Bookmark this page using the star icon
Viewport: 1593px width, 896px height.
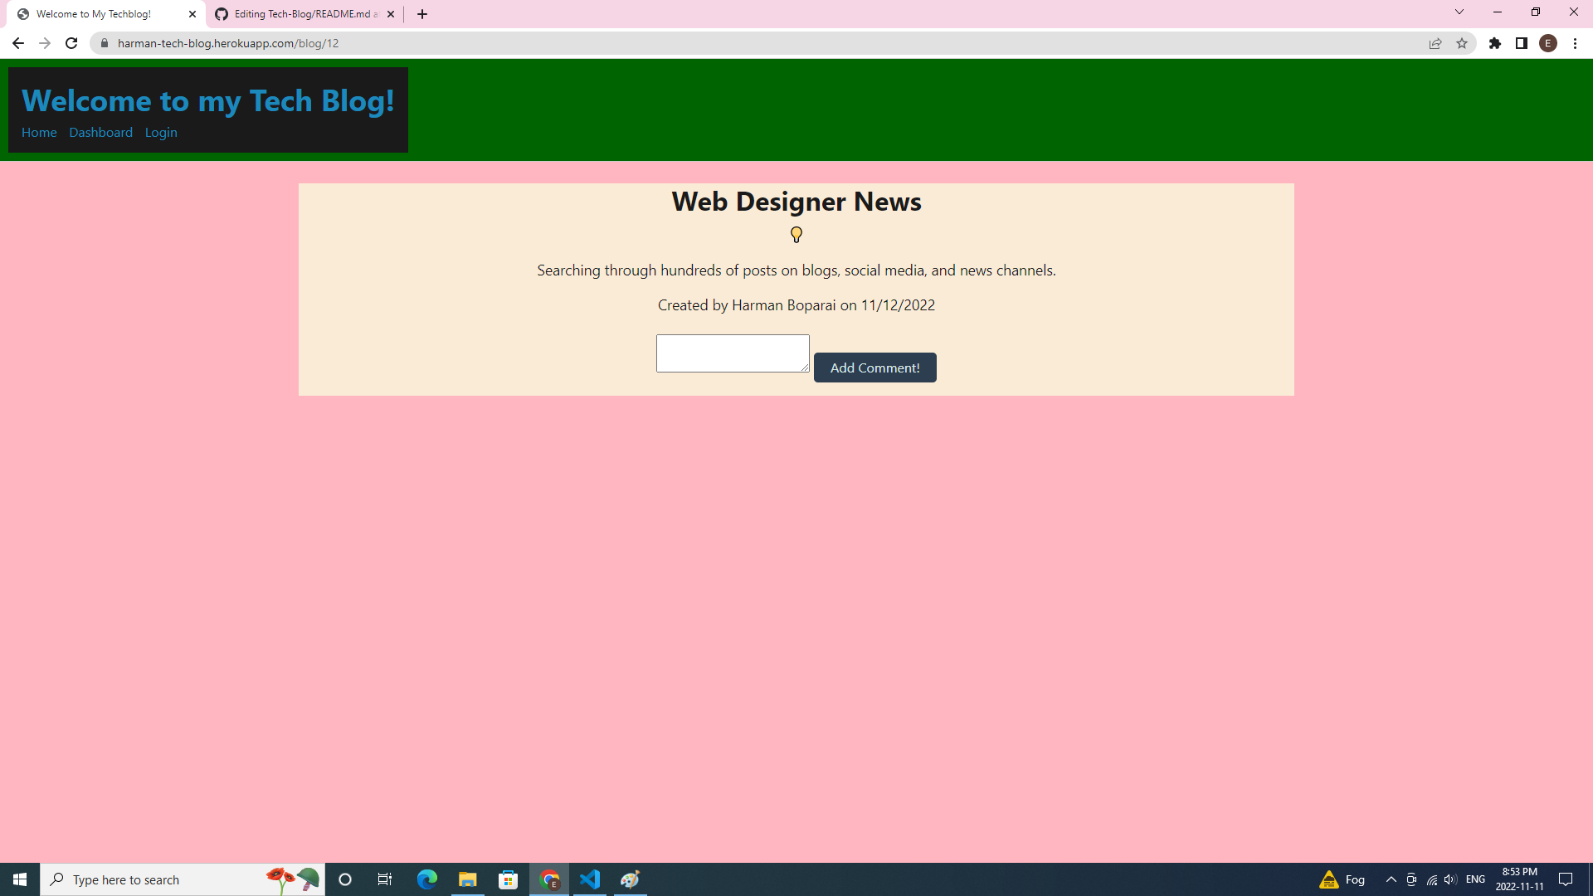pyautogui.click(x=1462, y=43)
